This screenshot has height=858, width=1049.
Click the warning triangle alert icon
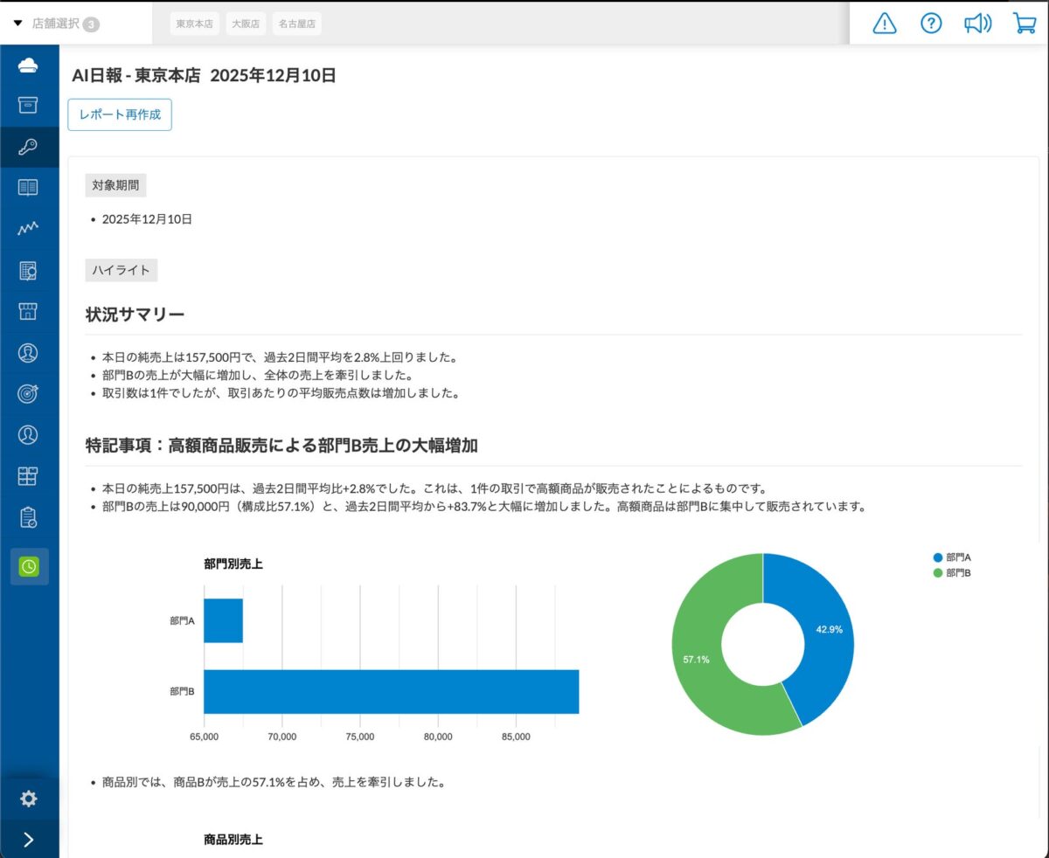(884, 24)
